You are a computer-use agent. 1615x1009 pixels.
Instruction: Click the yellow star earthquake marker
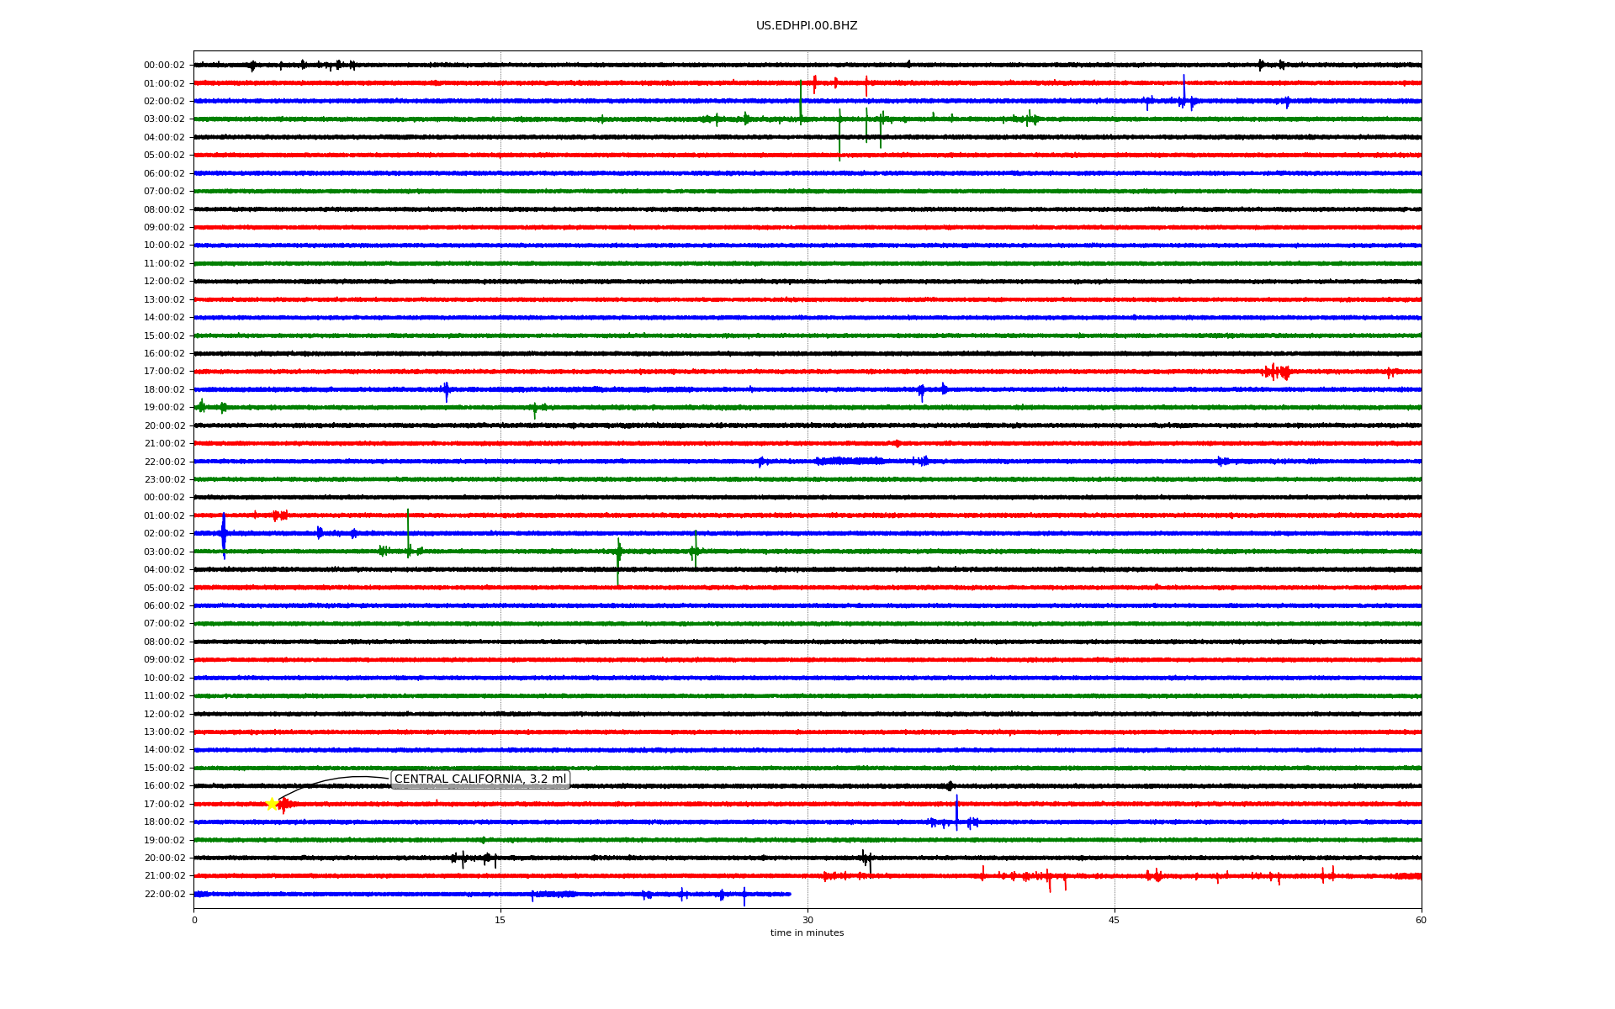point(272,805)
